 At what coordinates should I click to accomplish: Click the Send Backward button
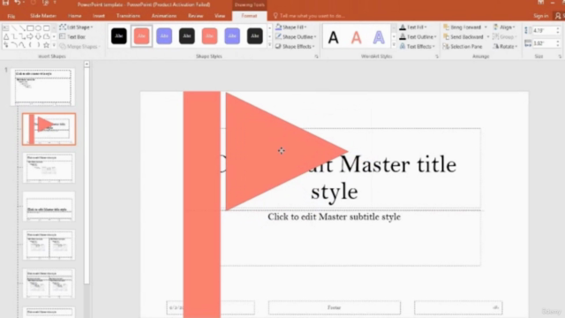coord(463,37)
